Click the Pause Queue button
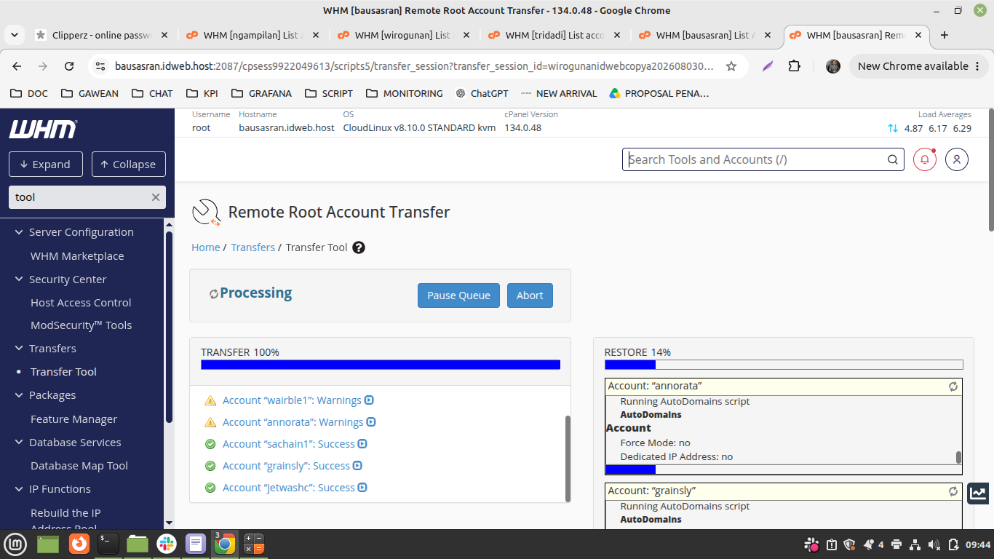Viewport: 994px width, 559px height. point(458,296)
